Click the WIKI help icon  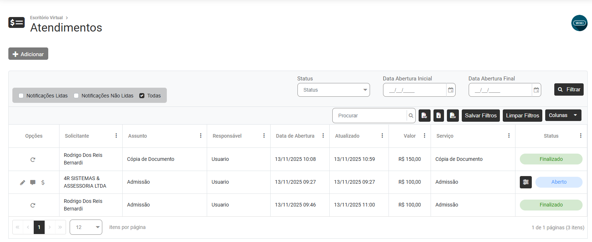click(579, 23)
